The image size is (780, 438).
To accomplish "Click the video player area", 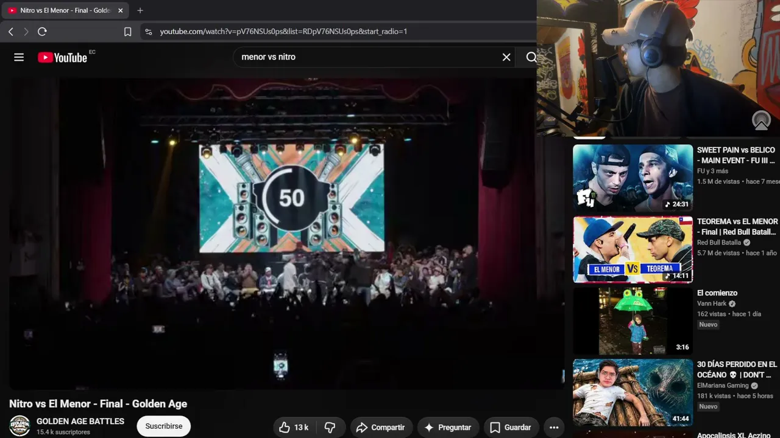I will click(x=287, y=234).
